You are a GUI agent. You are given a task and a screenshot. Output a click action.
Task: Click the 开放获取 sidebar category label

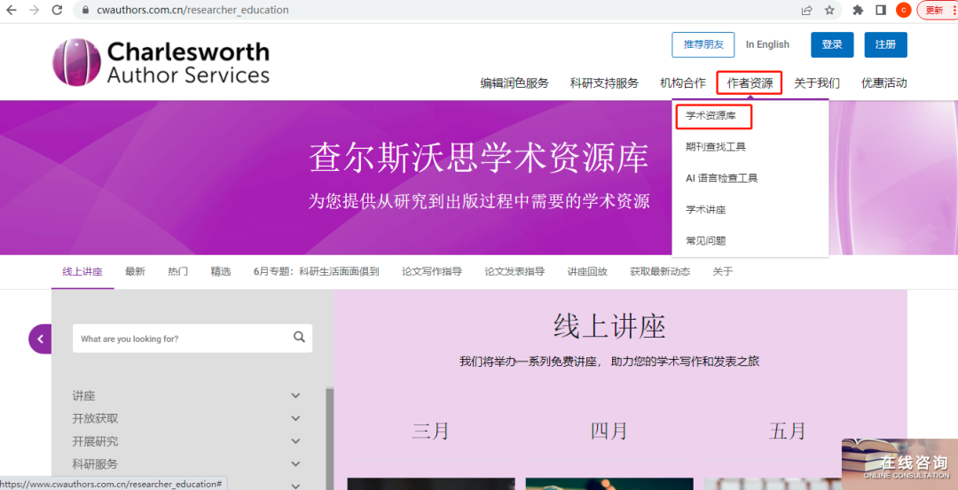click(x=95, y=418)
